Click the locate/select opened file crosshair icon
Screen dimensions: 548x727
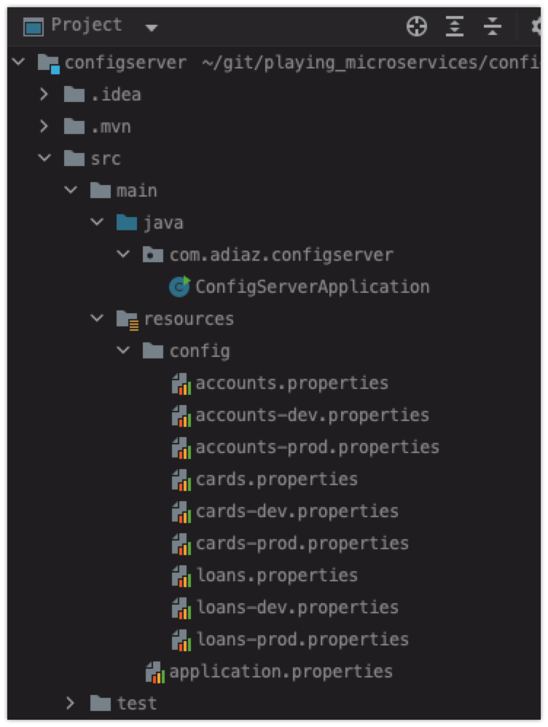[416, 26]
